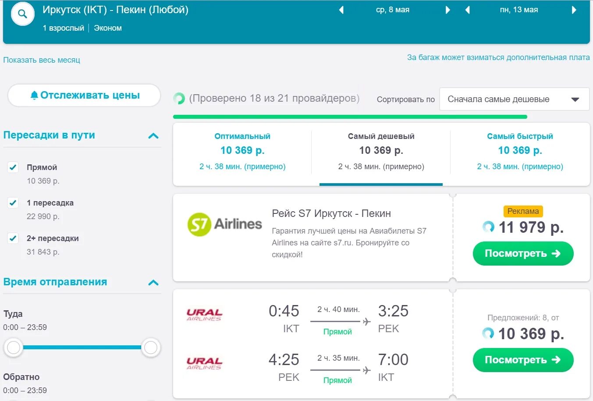This screenshot has height=401, width=593.
Task: Click Эконом cabin class text
Action: click(x=108, y=28)
